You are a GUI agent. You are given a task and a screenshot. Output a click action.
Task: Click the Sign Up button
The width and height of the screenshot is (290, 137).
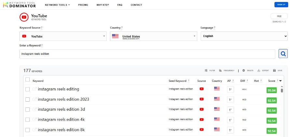pos(281,5)
